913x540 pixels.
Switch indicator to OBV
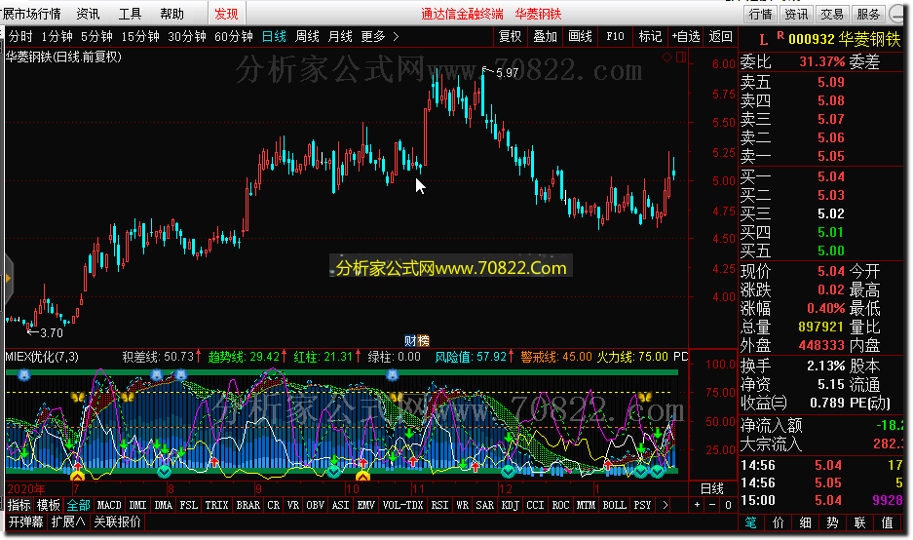coord(315,505)
